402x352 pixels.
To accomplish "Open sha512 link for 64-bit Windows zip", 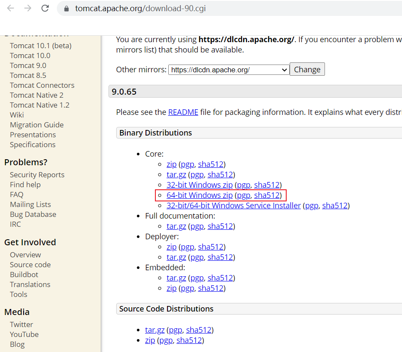I will point(267,195).
